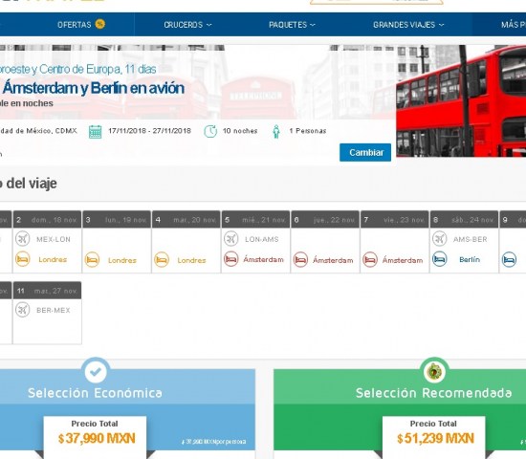Click the Ámsterdam bed icon on day 5

(231, 259)
